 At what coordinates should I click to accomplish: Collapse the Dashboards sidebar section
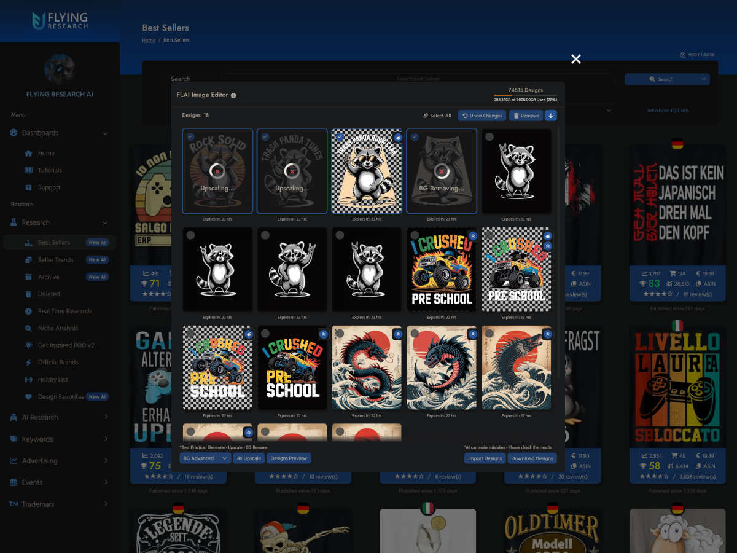tap(105, 133)
